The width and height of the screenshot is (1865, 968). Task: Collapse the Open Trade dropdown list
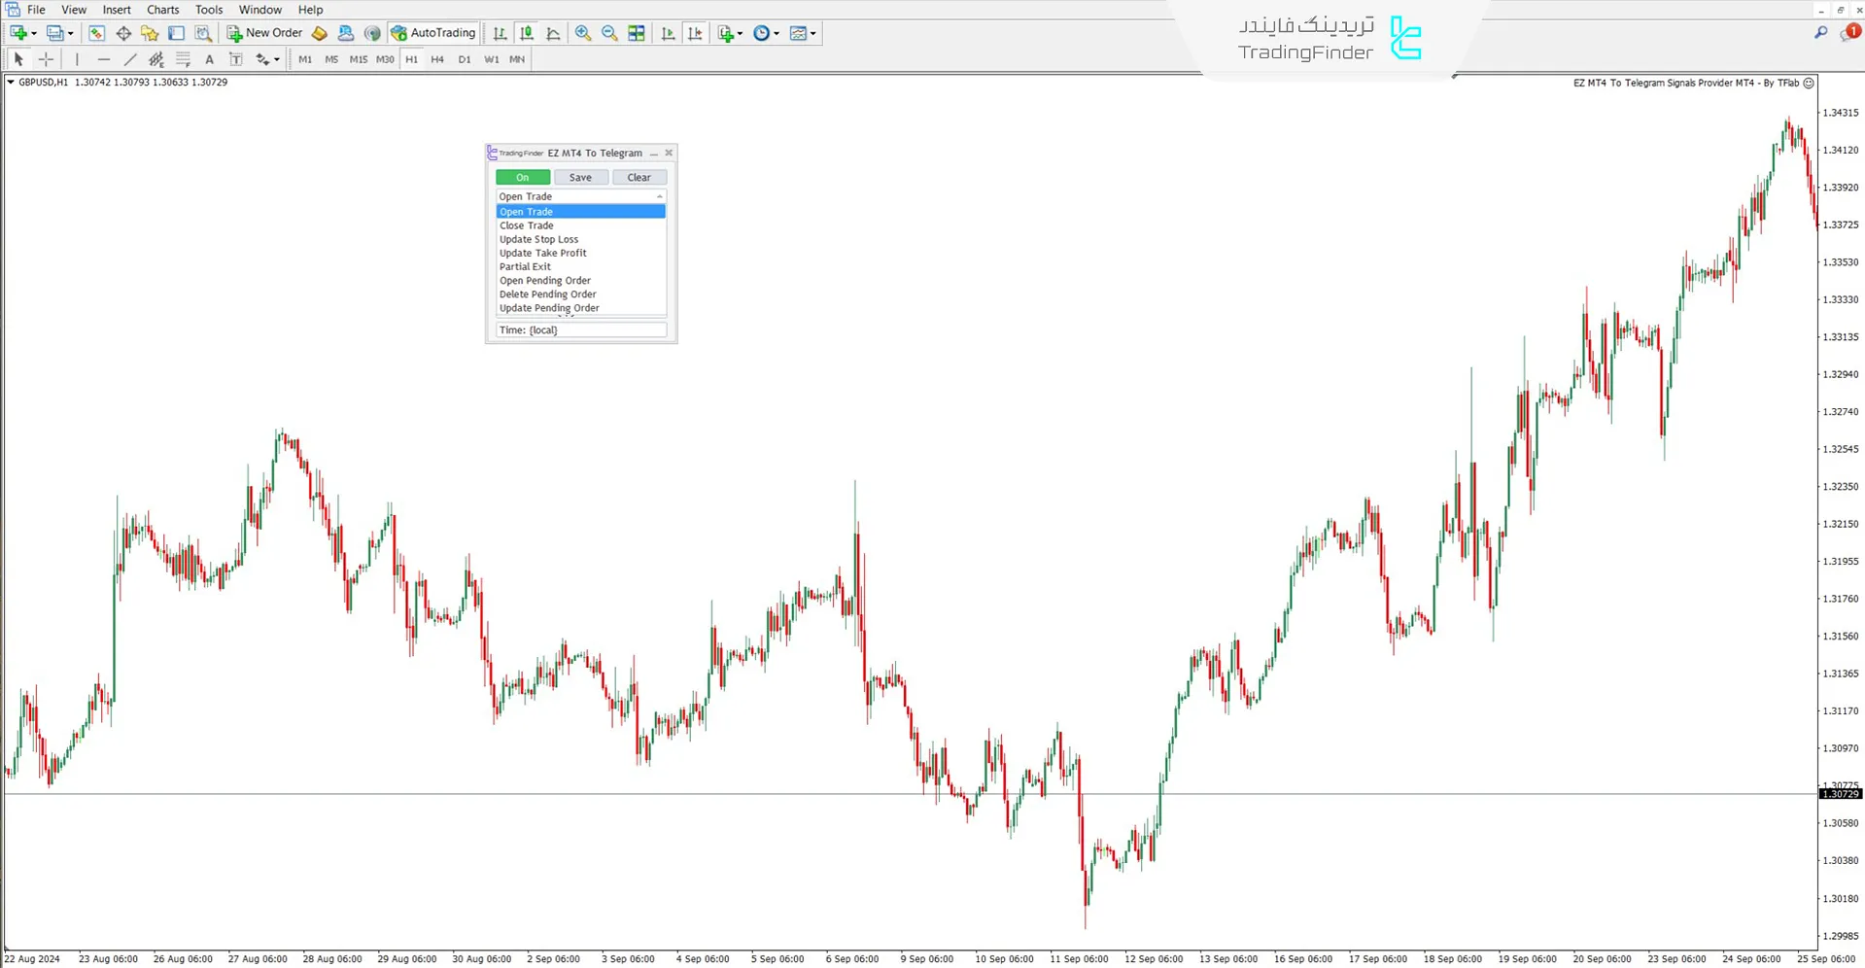[x=660, y=196]
